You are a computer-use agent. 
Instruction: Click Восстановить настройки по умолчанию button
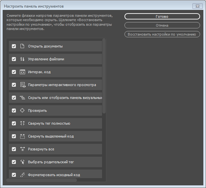(x=162, y=34)
